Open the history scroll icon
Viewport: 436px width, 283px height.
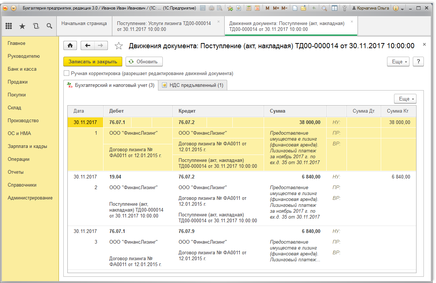point(36,26)
